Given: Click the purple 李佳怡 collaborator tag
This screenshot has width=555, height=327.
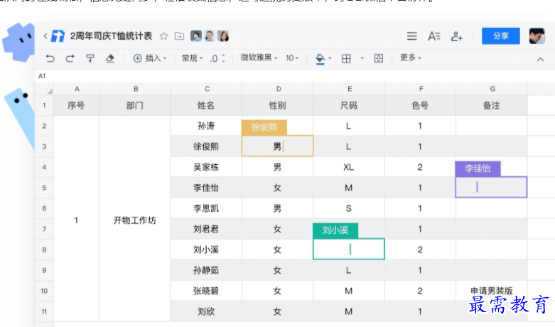Looking at the screenshot, I should 478,168.
